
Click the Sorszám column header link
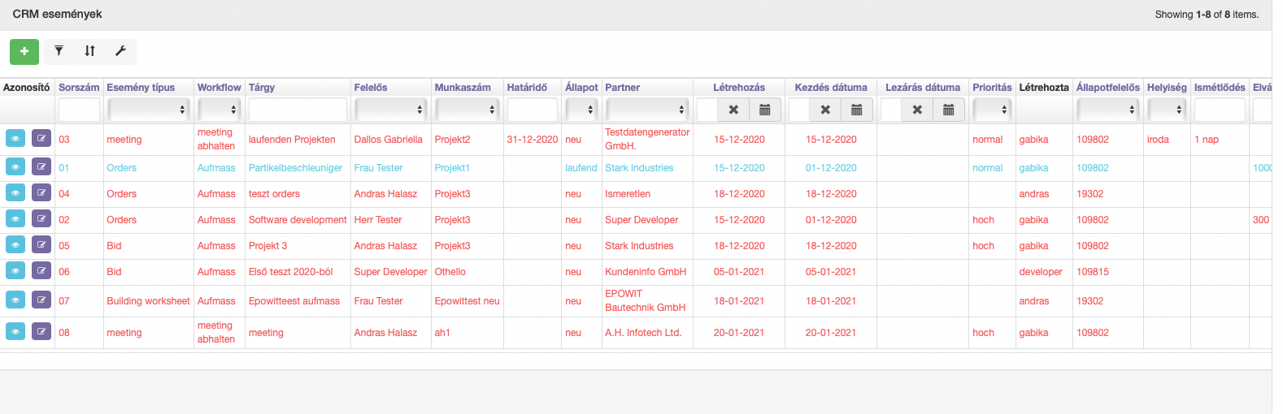[79, 88]
